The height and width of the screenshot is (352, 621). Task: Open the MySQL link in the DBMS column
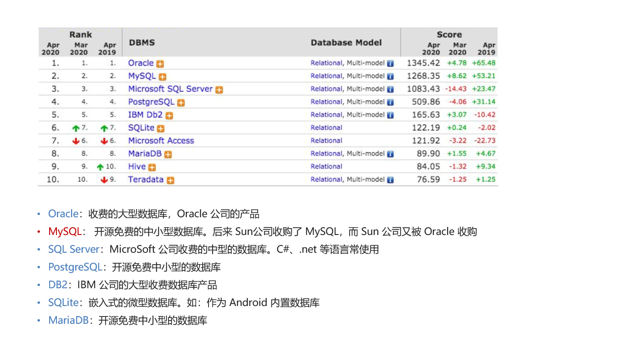(142, 76)
